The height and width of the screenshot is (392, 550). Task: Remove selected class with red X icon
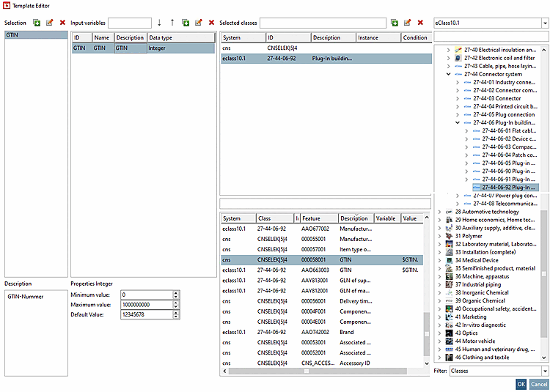click(x=420, y=23)
